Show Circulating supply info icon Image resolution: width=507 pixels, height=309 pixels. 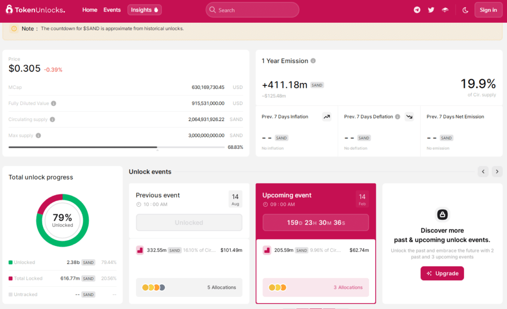tap(52, 120)
